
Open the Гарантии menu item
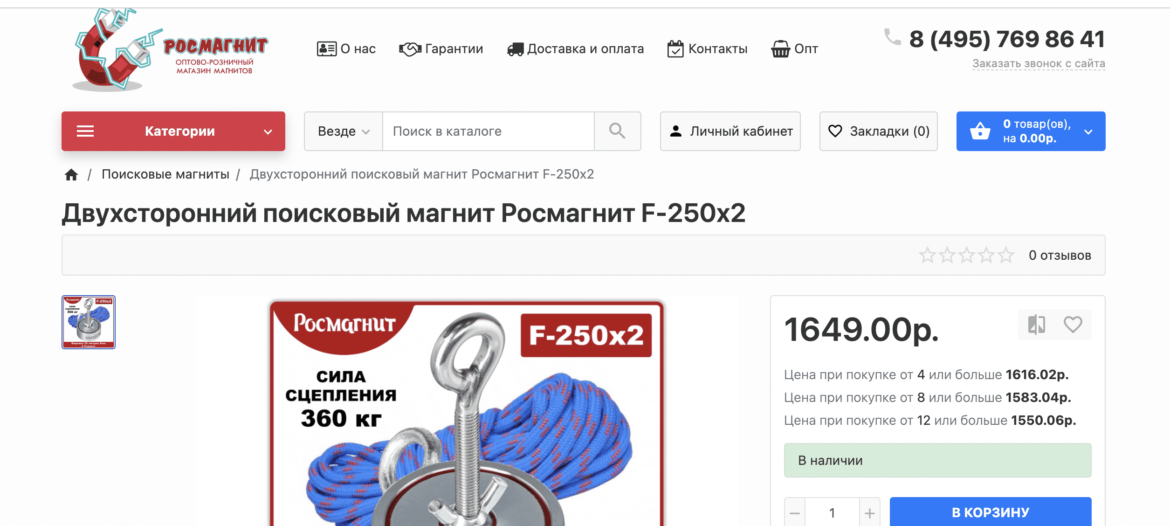coord(441,49)
